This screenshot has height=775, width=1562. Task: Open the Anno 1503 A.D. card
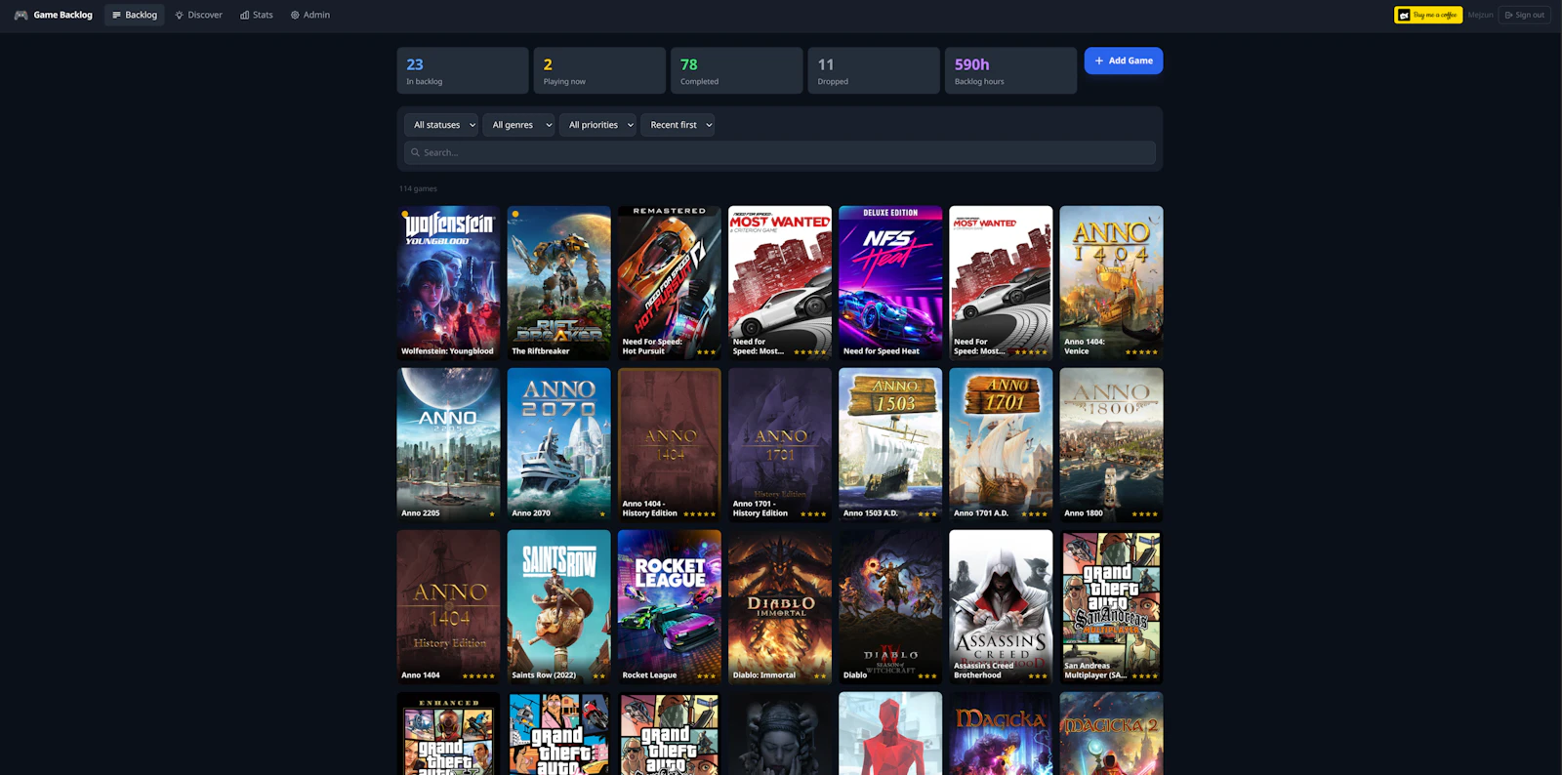click(890, 444)
